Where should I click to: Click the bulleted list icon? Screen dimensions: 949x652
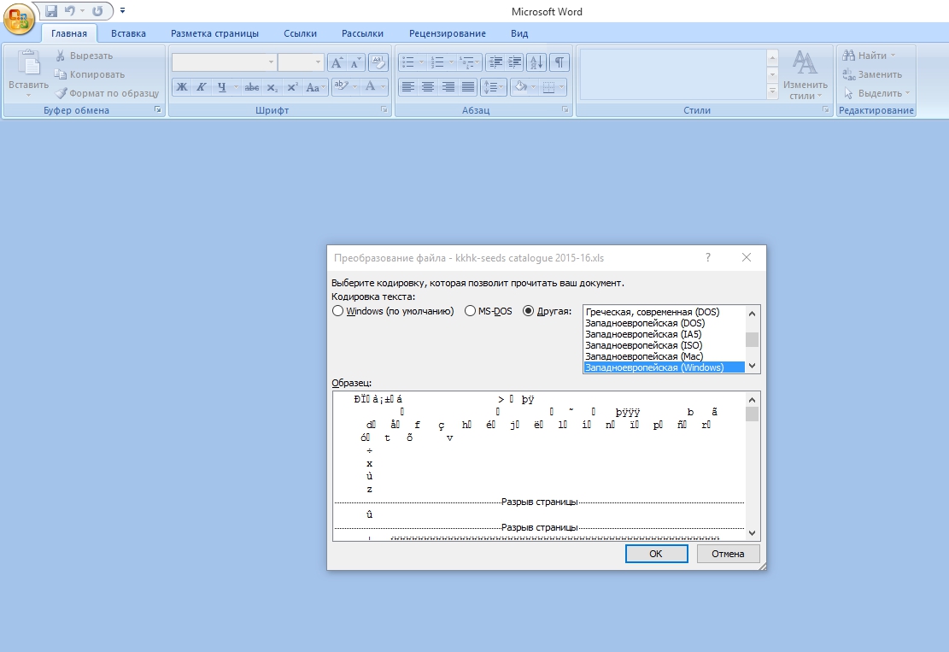(x=408, y=62)
